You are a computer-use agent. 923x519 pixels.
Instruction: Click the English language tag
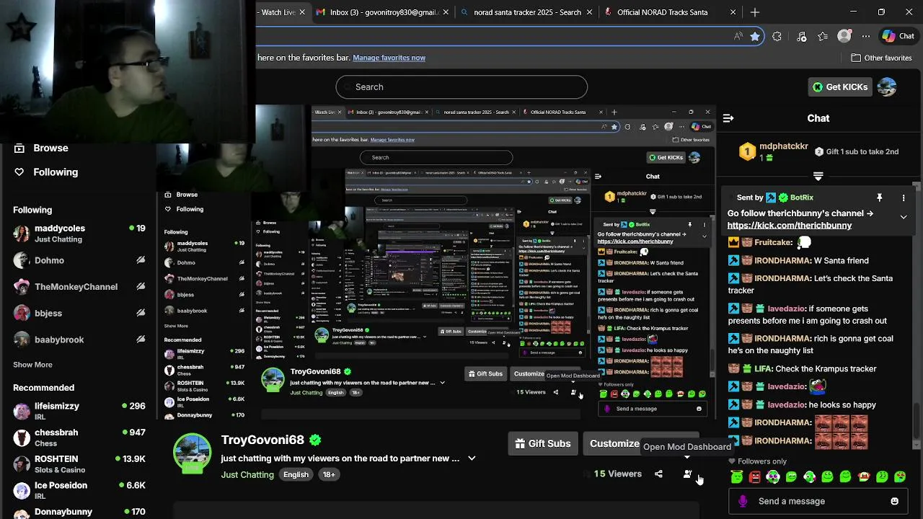(296, 474)
